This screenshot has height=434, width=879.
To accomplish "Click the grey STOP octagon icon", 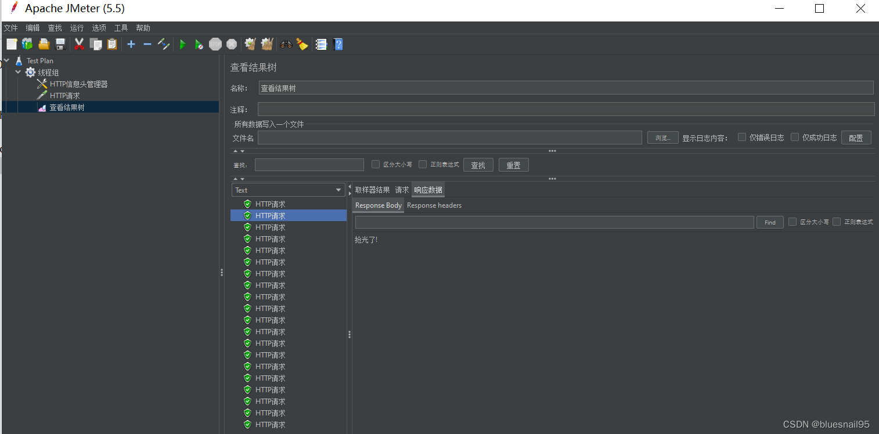I will pos(215,44).
